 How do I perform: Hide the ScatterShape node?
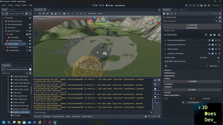pos(30,50)
